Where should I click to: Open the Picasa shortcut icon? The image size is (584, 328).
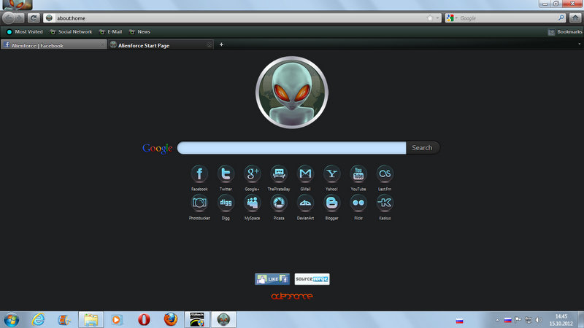pyautogui.click(x=279, y=203)
